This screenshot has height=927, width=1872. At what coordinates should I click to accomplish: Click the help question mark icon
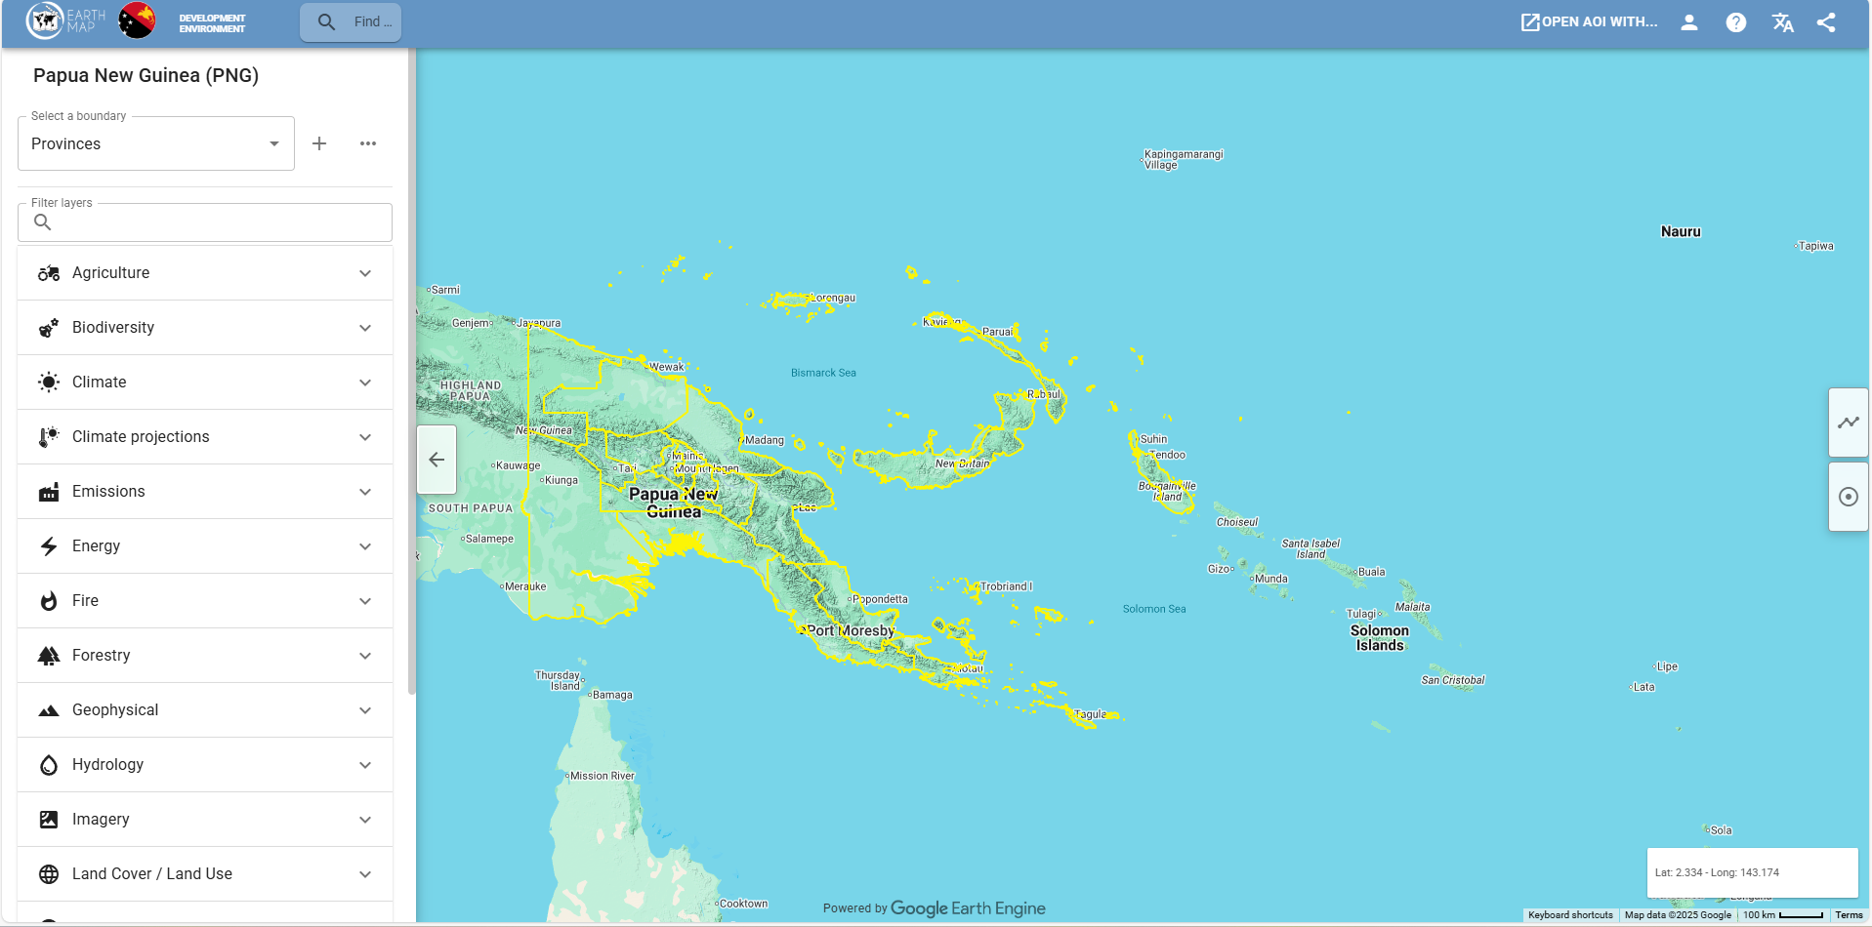(x=1736, y=21)
